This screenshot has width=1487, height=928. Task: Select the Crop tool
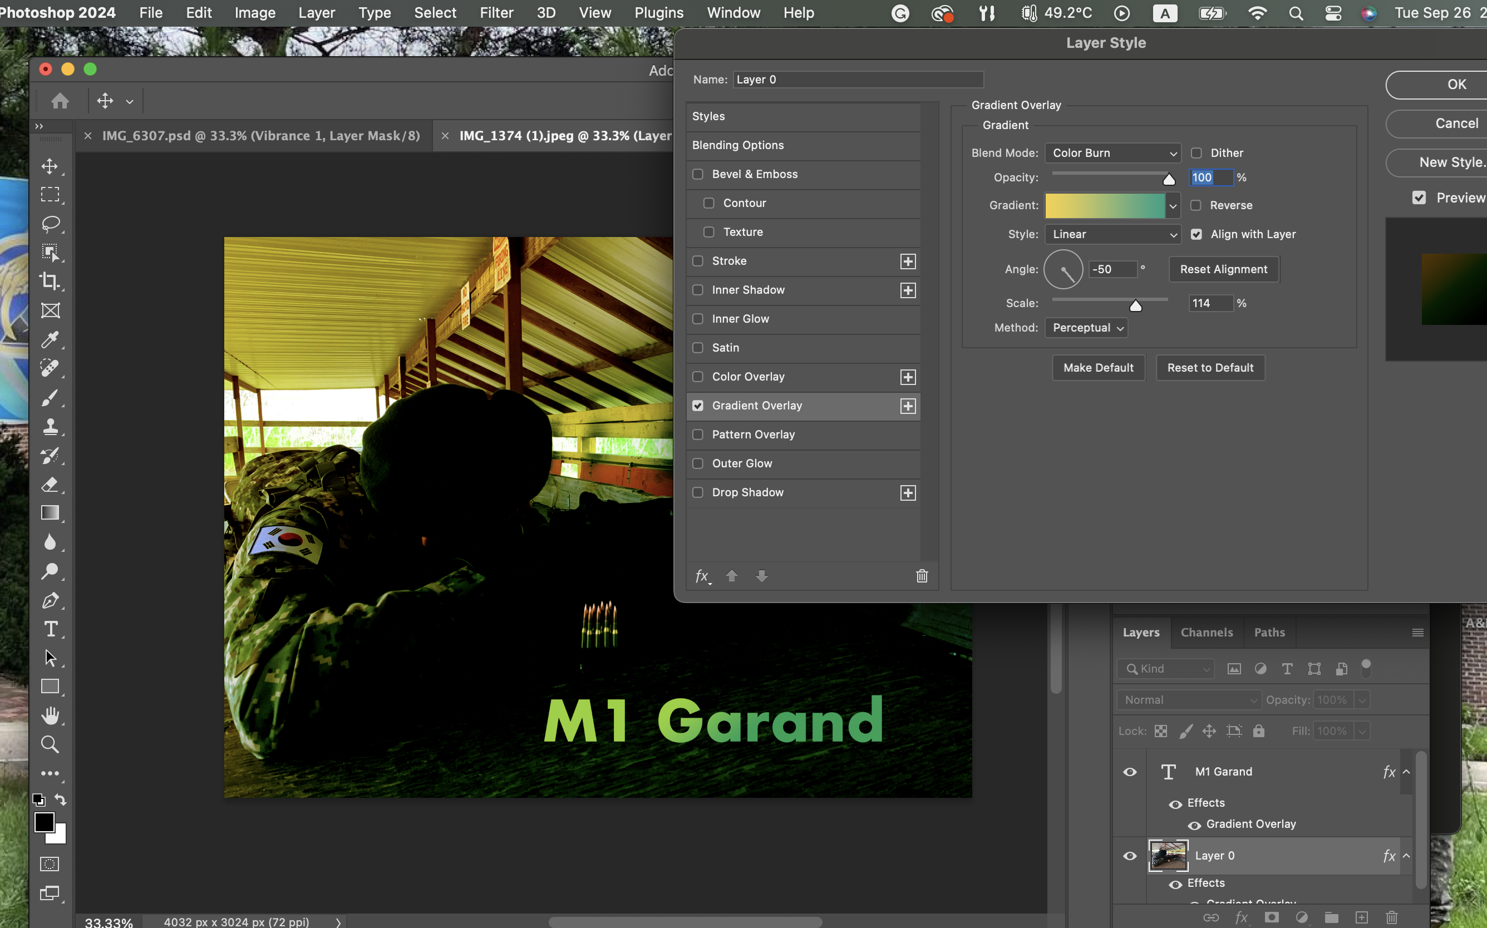coord(50,281)
